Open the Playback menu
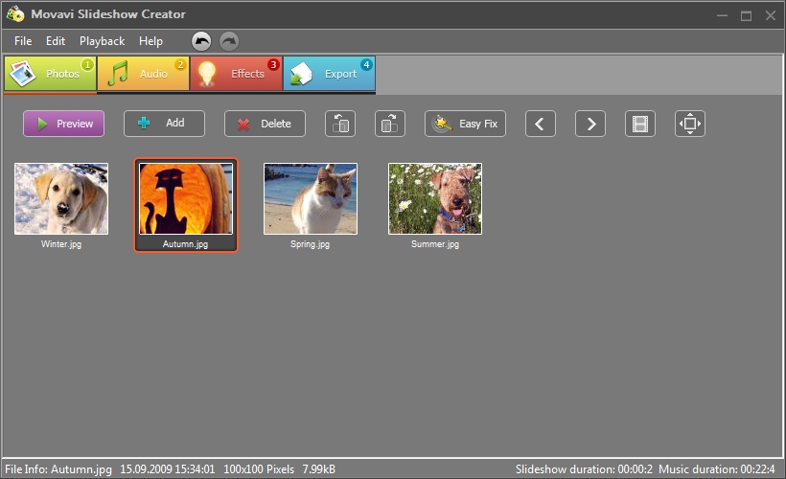Screen dimensions: 786x479 pos(102,41)
